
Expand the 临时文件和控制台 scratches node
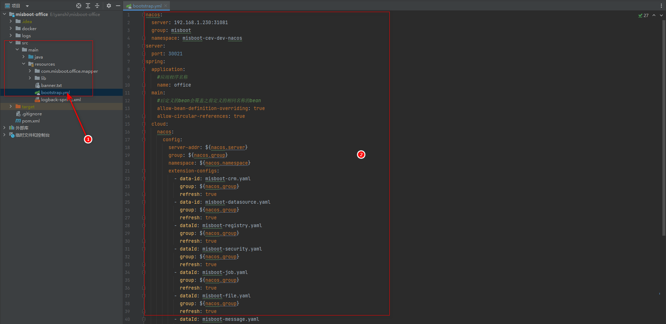coord(4,135)
